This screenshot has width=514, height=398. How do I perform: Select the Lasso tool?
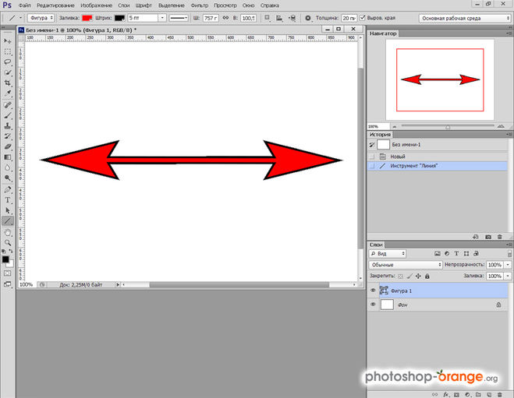pyautogui.click(x=8, y=62)
